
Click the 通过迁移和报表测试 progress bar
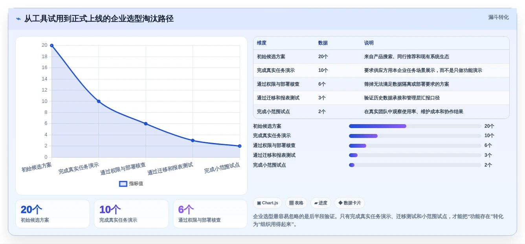coord(415,155)
